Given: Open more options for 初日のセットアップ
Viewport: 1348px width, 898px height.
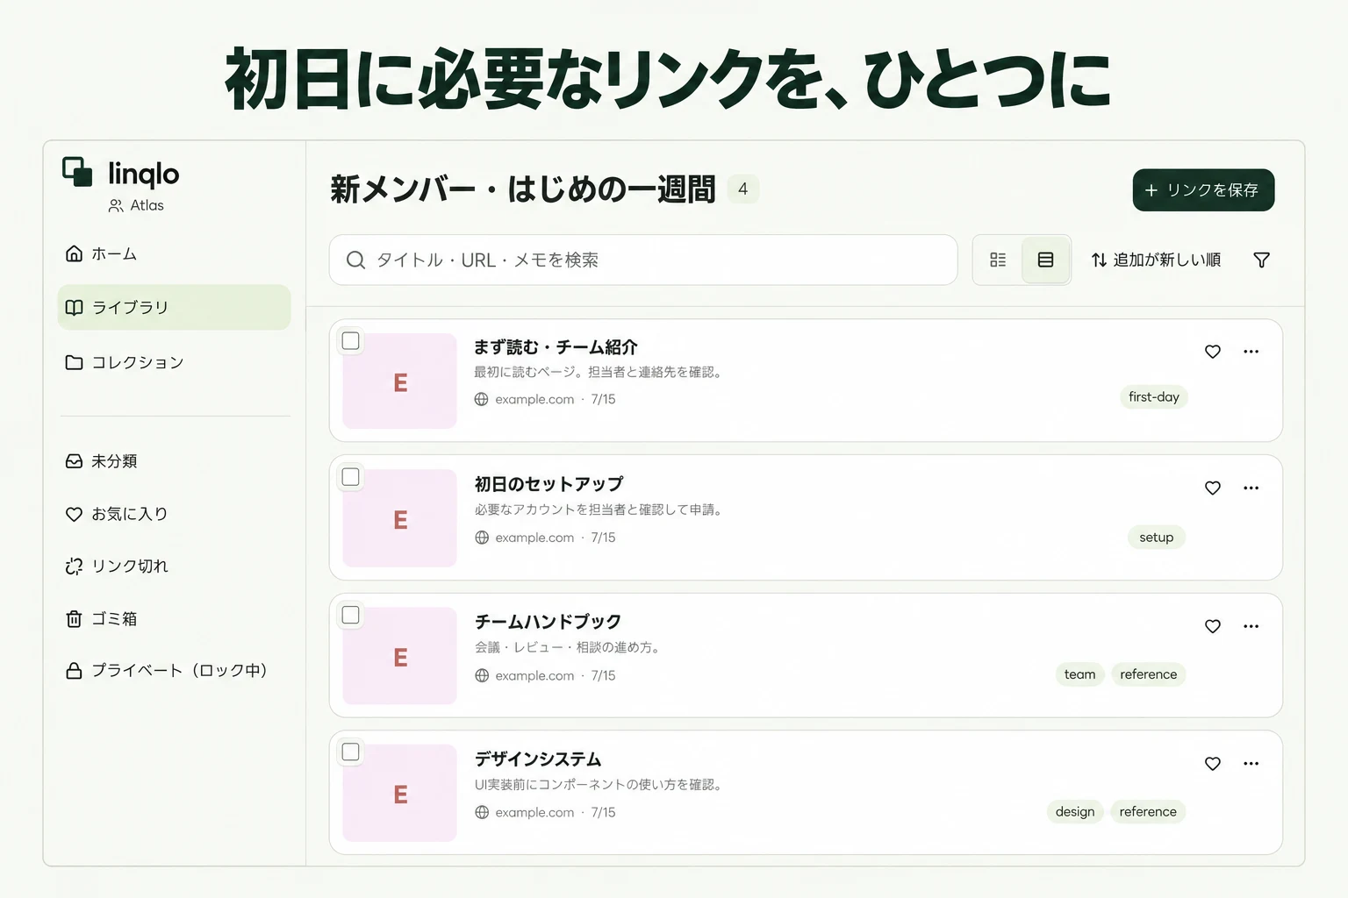Looking at the screenshot, I should pyautogui.click(x=1251, y=488).
